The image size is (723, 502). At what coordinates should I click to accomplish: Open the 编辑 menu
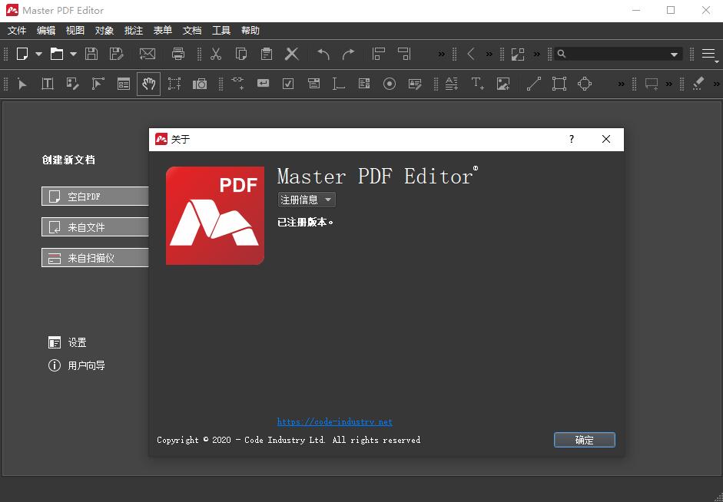click(x=46, y=31)
